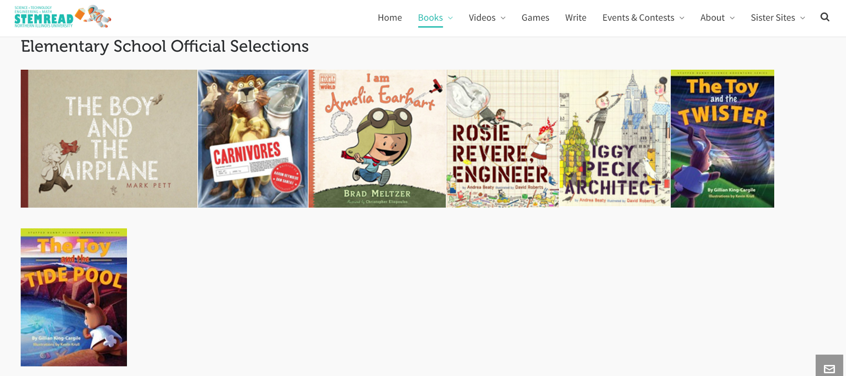The image size is (846, 376).
Task: Expand the Events & Contests chevron
Action: click(682, 18)
